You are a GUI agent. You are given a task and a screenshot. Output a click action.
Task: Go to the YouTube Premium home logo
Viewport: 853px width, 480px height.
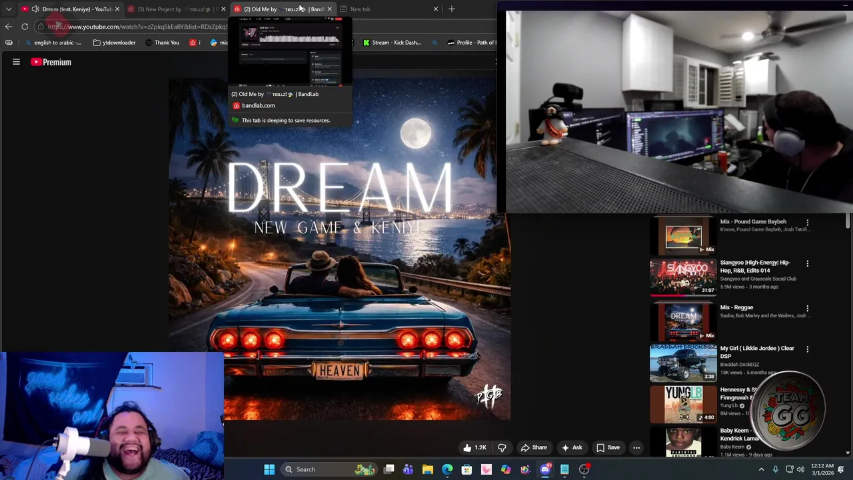(51, 62)
